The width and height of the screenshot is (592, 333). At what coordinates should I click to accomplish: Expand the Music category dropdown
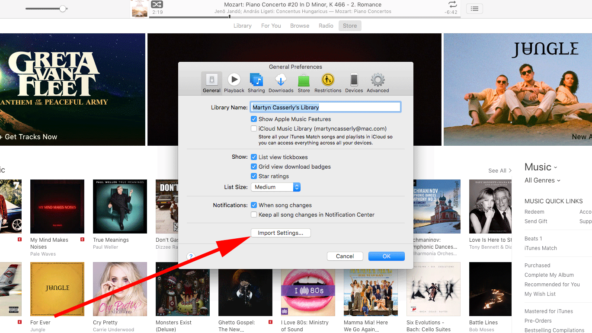coord(541,167)
